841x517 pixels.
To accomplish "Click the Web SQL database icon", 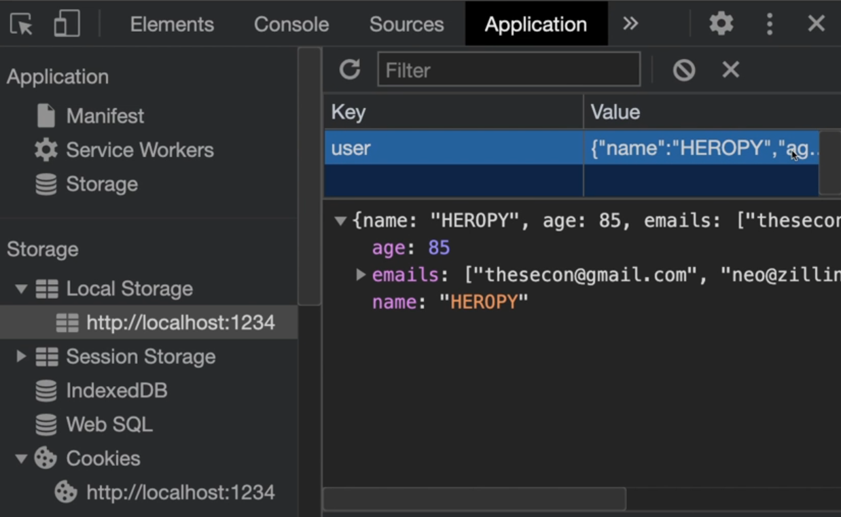I will point(46,425).
